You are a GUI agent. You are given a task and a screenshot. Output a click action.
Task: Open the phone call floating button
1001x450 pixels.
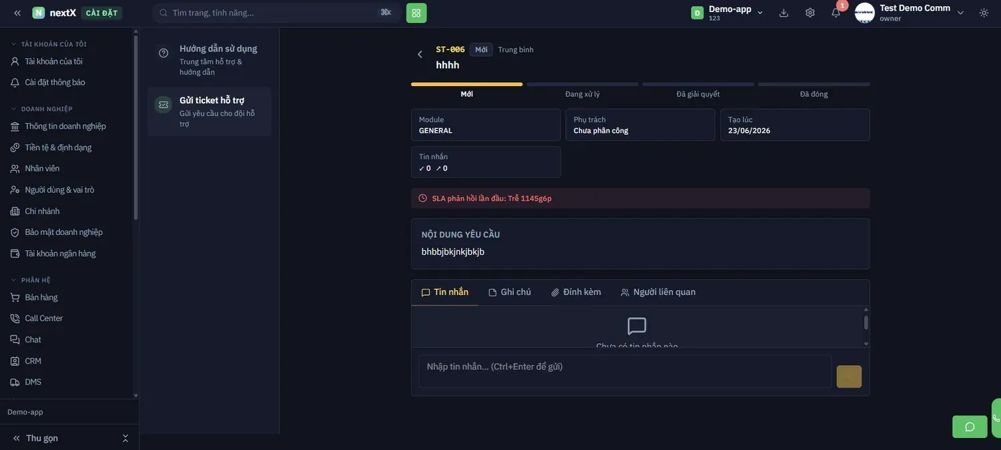tap(996, 418)
